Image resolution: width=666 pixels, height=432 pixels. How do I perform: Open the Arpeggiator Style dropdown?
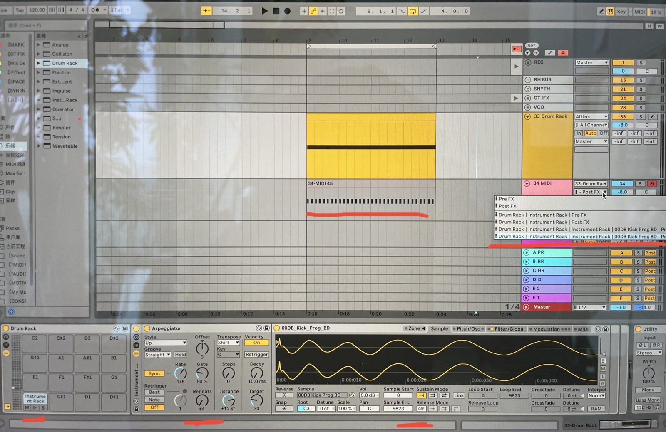coord(165,343)
